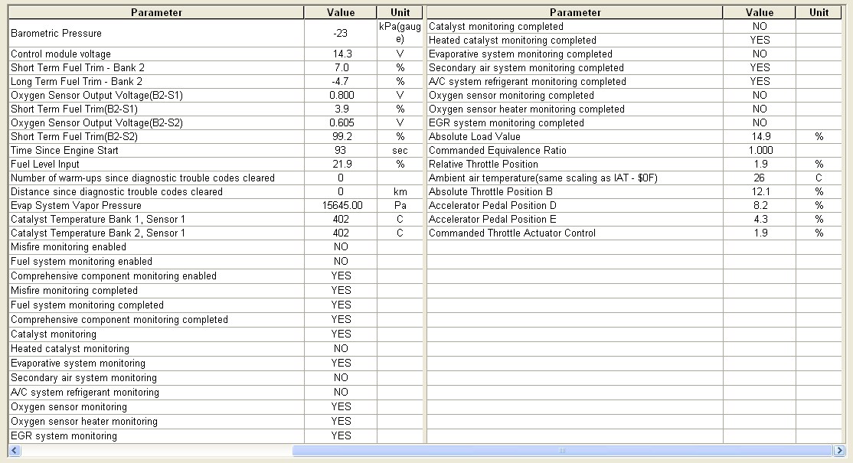853x463 pixels.
Task: Select Short Term Fuel Trim(B2-S2) row
Action: click(x=215, y=136)
